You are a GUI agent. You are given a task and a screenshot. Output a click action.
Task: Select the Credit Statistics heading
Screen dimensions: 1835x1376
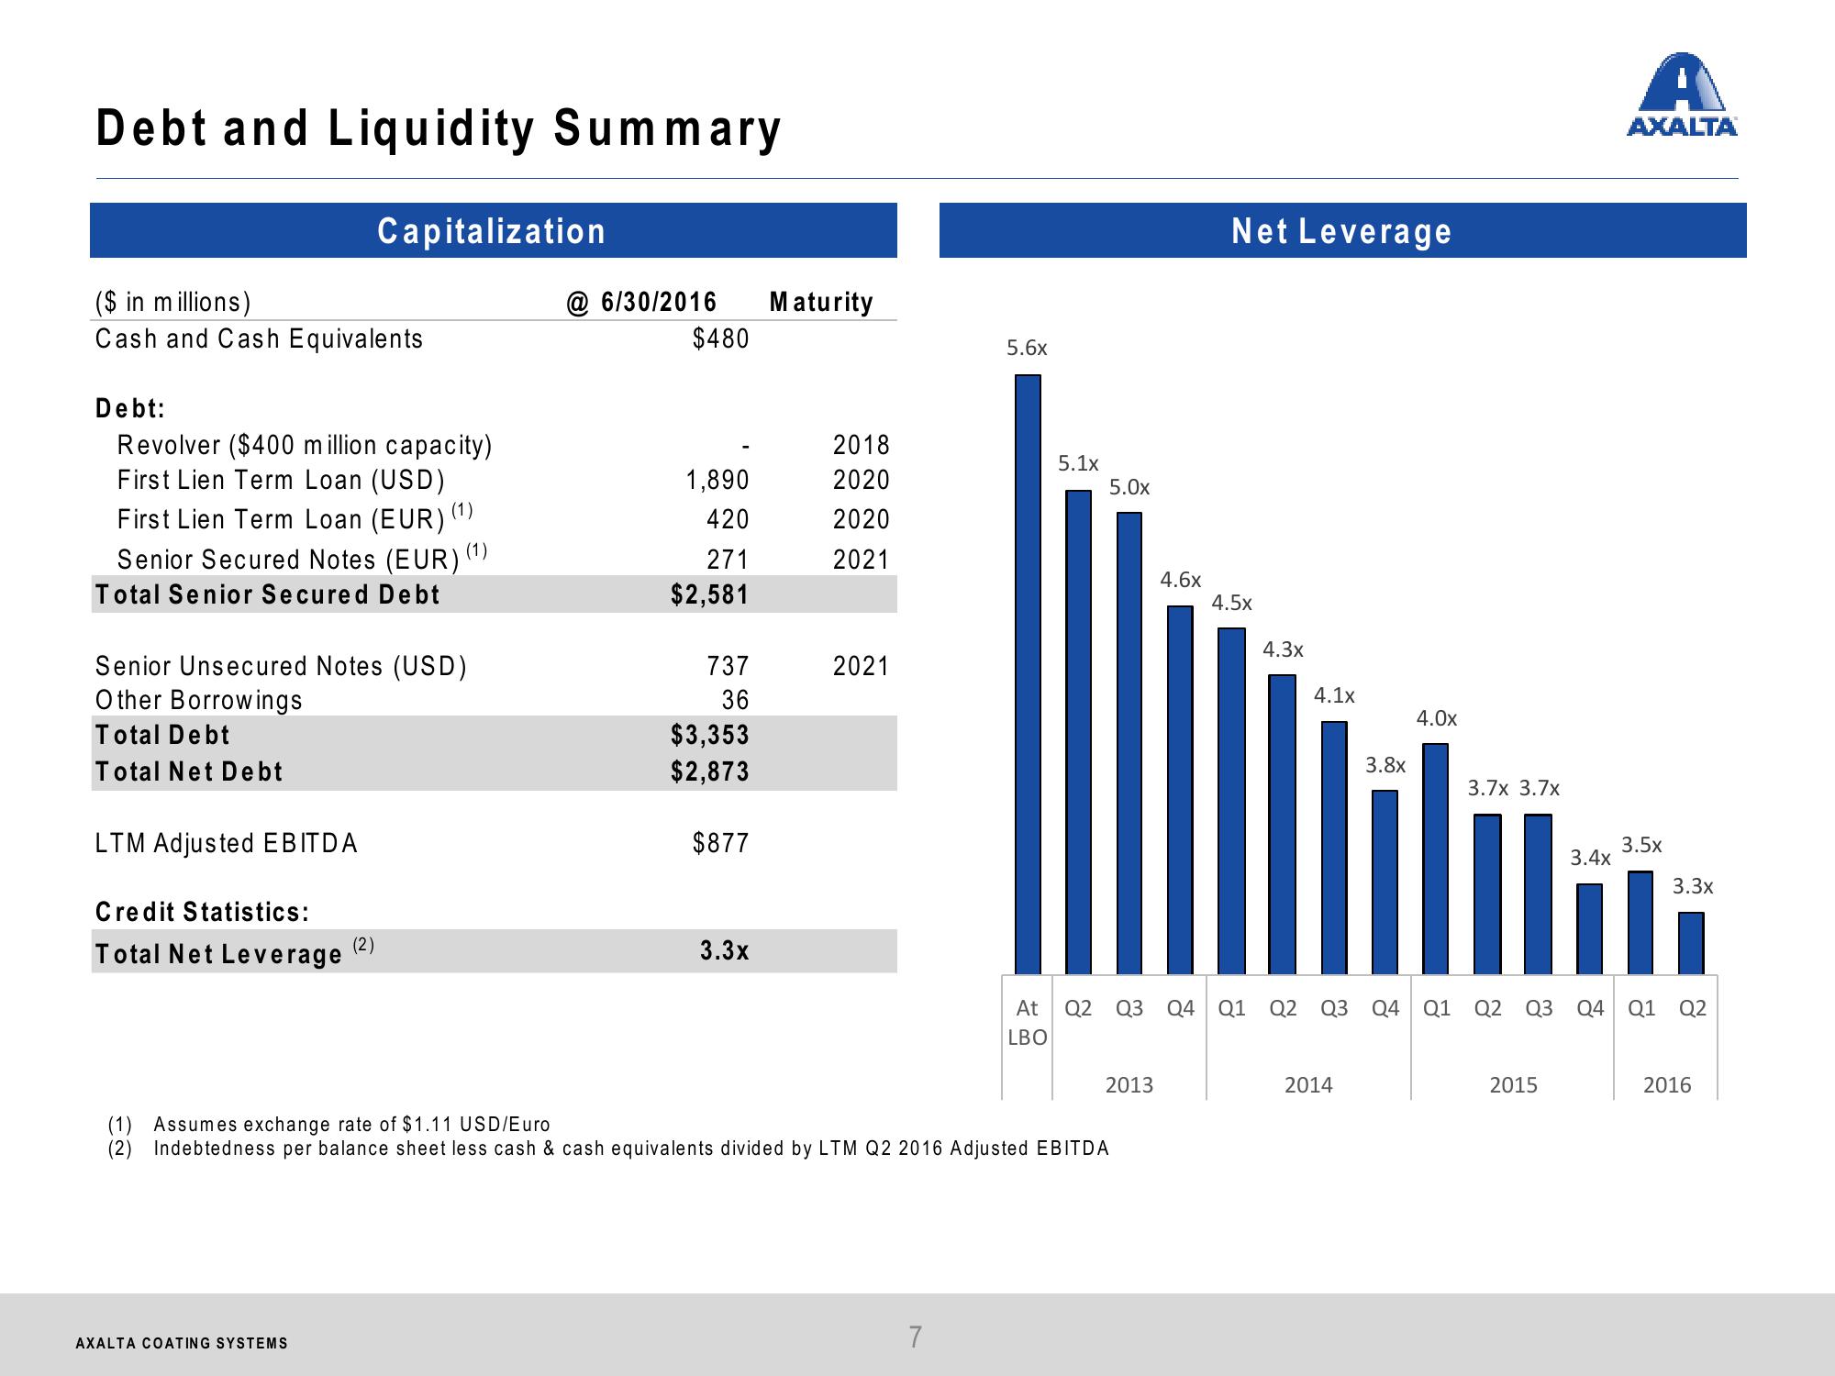[202, 912]
